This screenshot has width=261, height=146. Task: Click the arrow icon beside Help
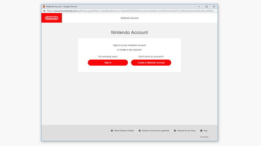tap(201, 131)
